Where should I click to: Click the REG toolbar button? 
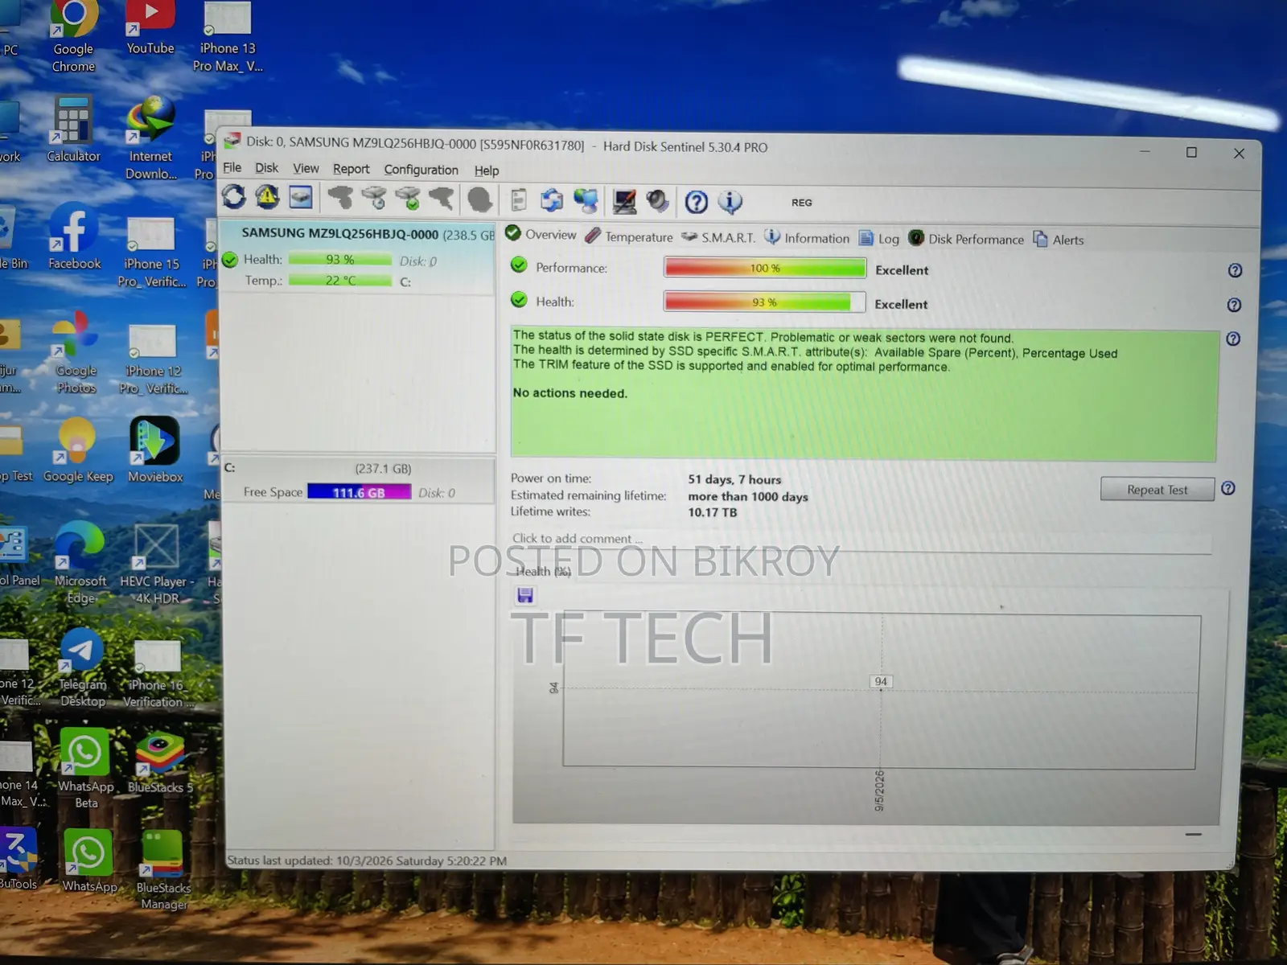[x=801, y=203]
